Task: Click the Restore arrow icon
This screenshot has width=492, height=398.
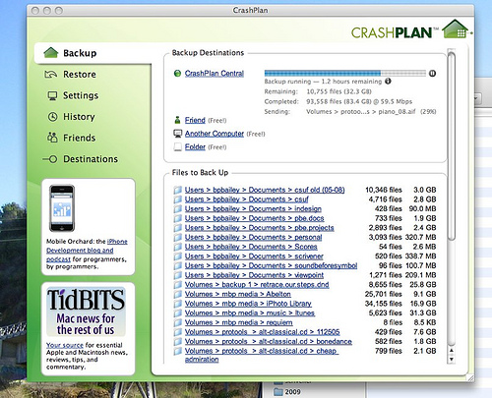Action: point(51,75)
